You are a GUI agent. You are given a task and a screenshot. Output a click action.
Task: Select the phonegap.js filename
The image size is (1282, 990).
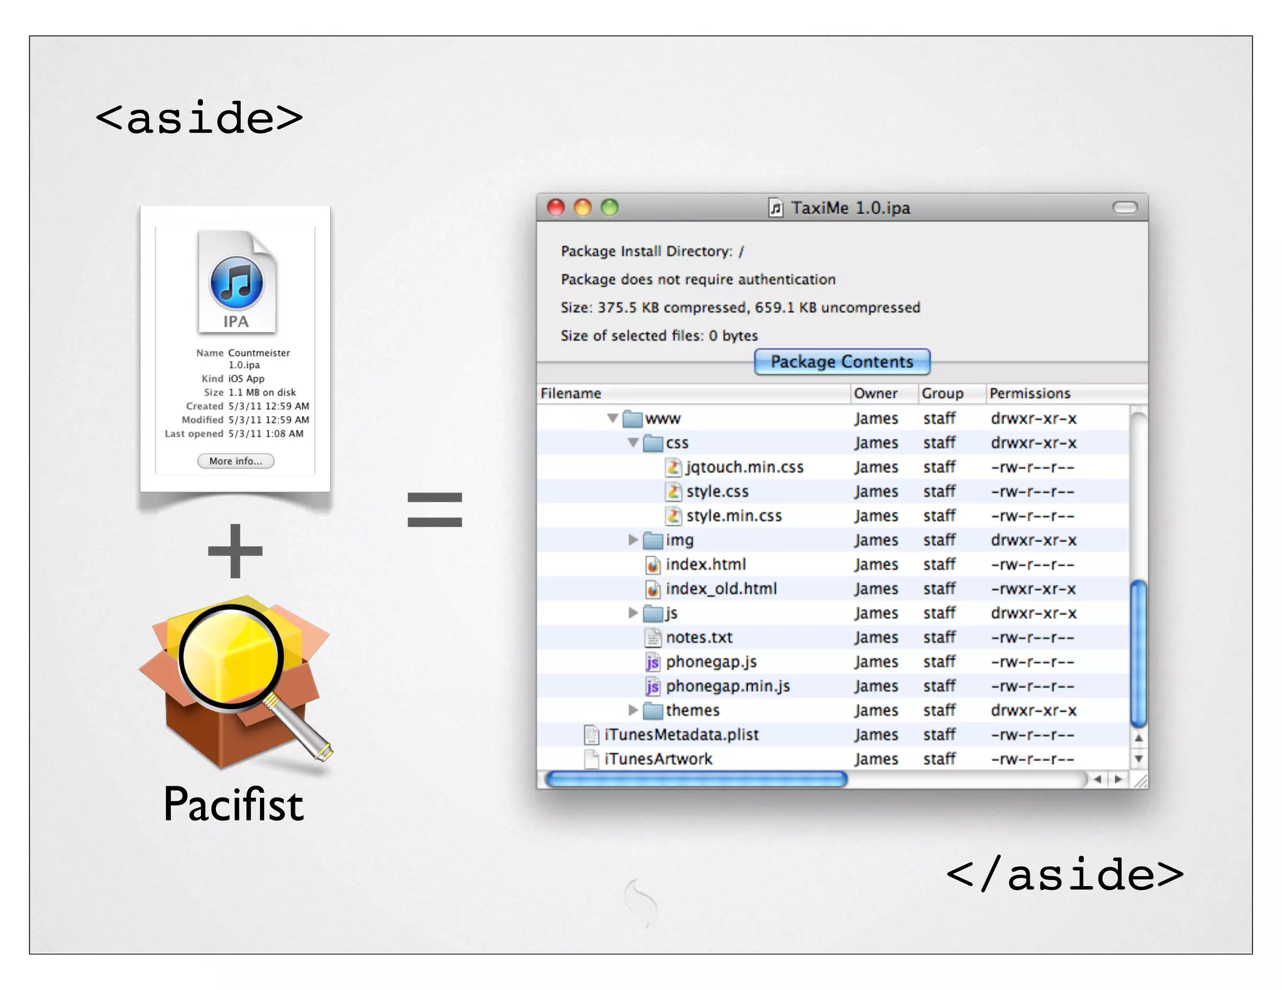[x=712, y=662]
